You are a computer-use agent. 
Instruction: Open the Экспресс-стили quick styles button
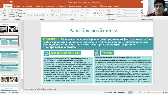(x=118, y=13)
